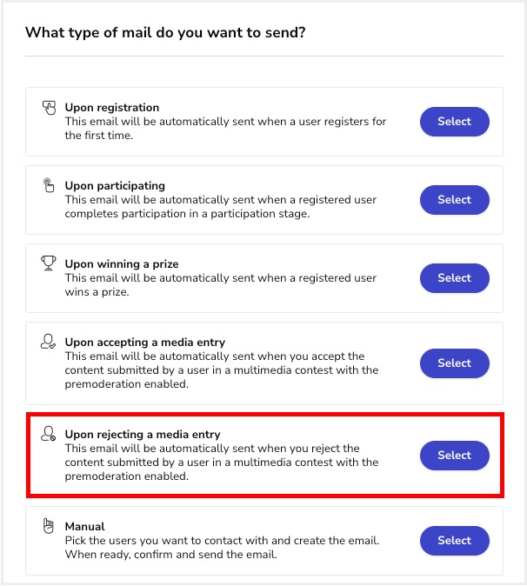Screen dimensions: 527x586
Task: Click the Upon rejecting a media entry heading
Action: click(x=143, y=434)
